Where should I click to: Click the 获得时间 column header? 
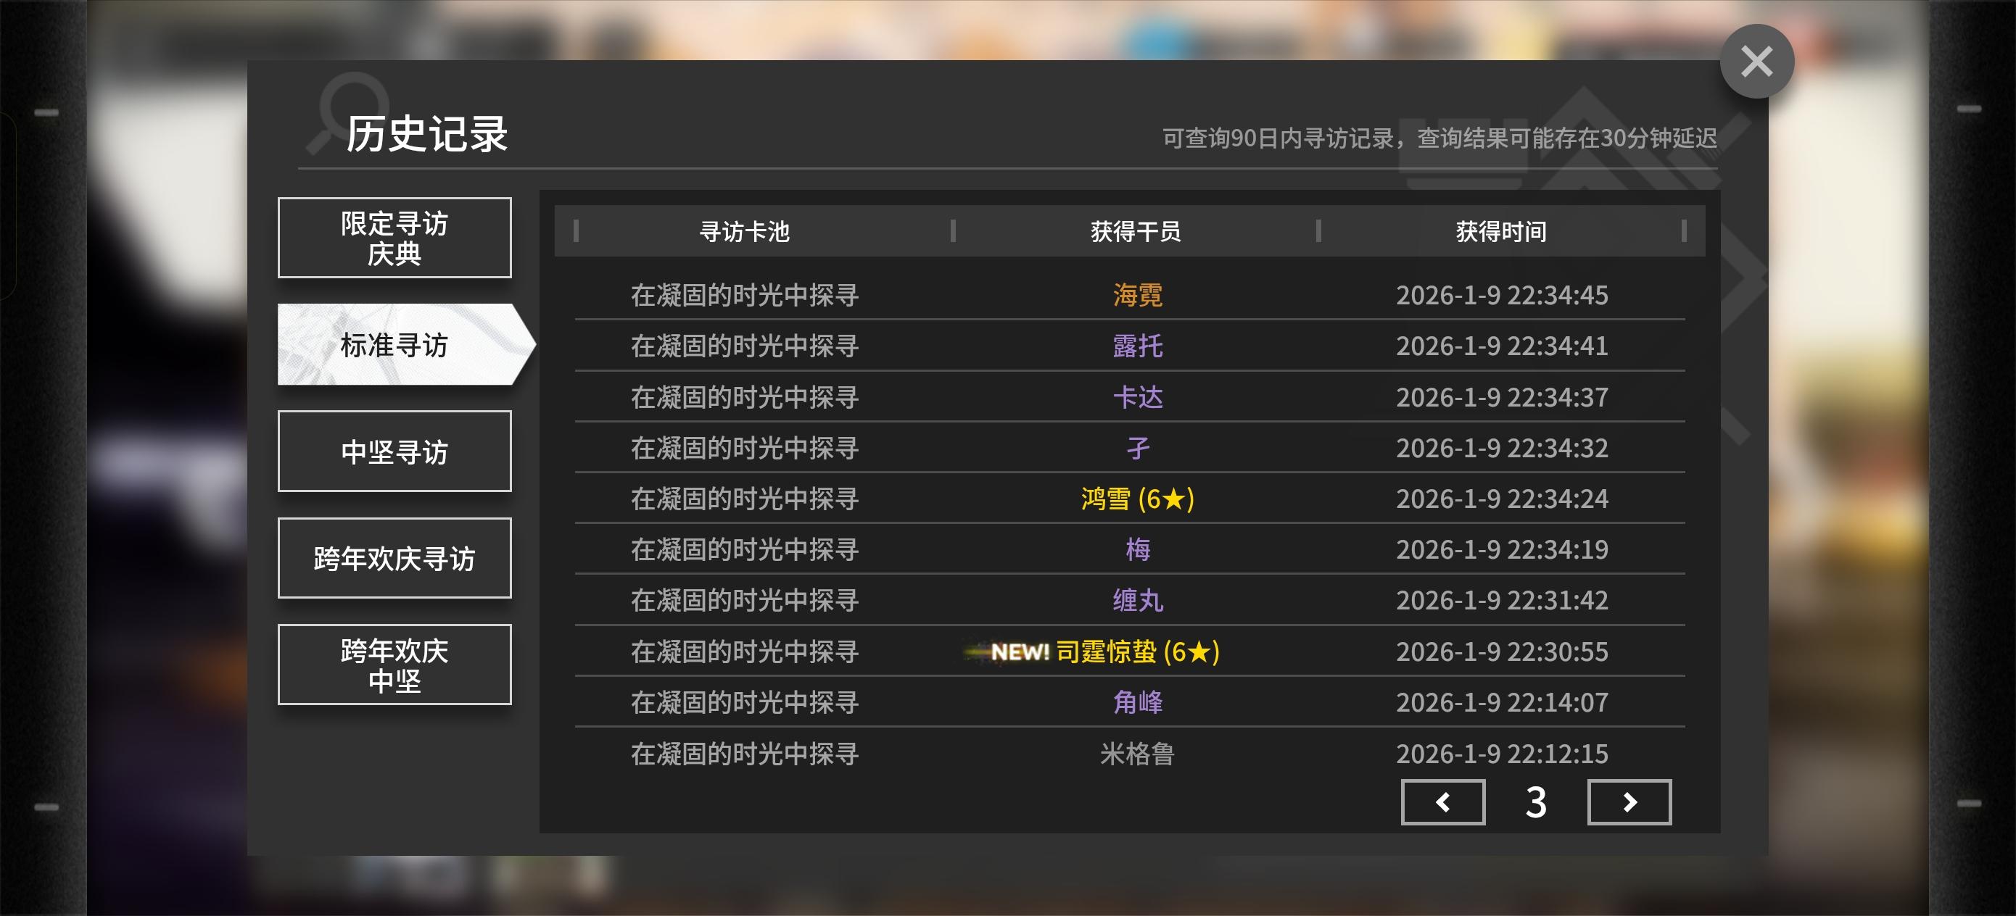1501,232
